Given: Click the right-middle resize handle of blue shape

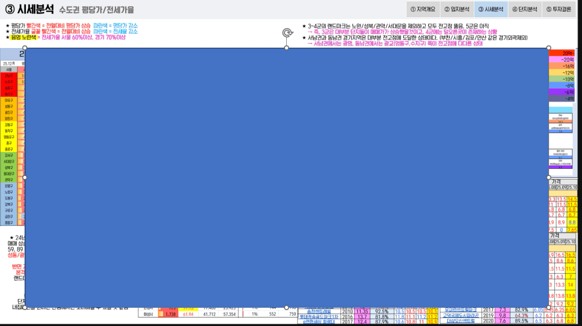Looking at the screenshot, I should [x=549, y=177].
